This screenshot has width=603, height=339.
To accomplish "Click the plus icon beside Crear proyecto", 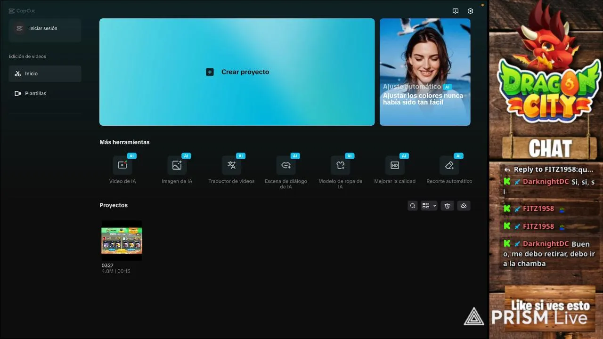I will click(x=210, y=72).
